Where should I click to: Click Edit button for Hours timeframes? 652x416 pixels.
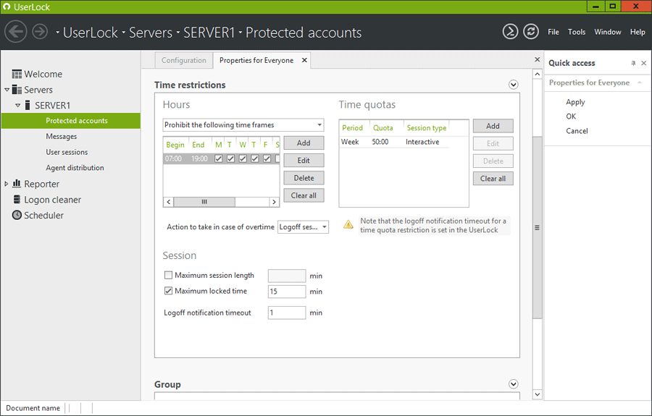304,161
